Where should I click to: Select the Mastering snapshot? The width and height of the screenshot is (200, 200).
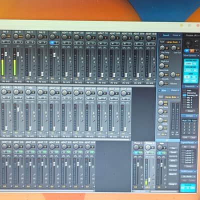pos(191,93)
